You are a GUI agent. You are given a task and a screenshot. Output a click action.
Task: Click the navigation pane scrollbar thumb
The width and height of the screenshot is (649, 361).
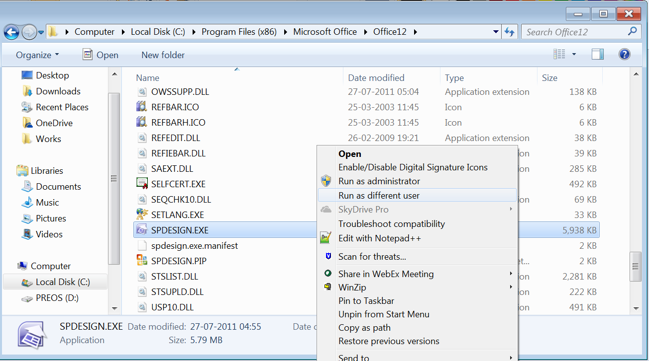pos(114,179)
